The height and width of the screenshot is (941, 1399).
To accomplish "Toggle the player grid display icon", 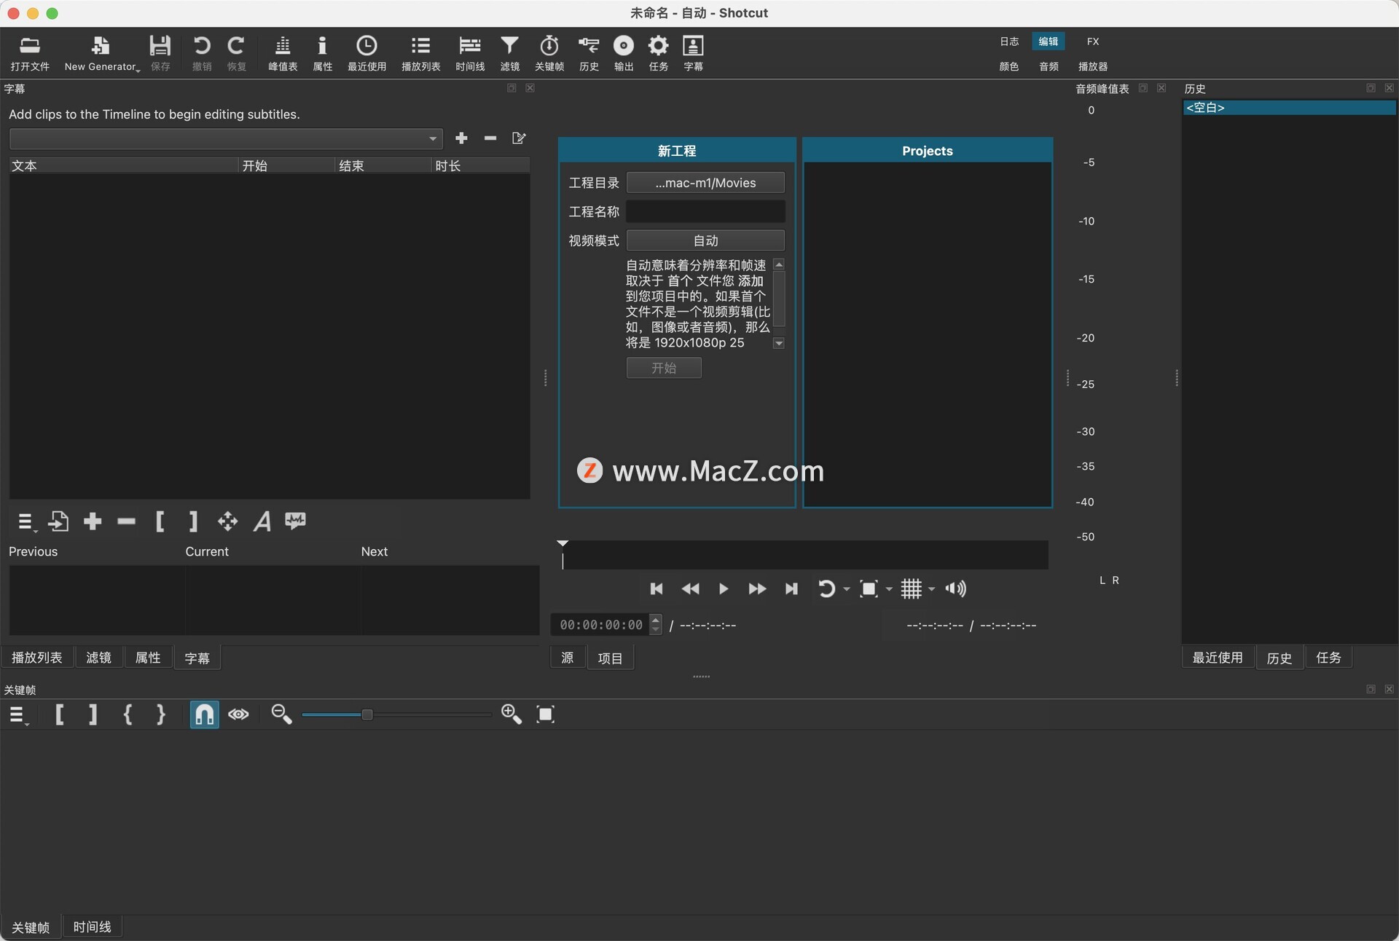I will tap(911, 588).
